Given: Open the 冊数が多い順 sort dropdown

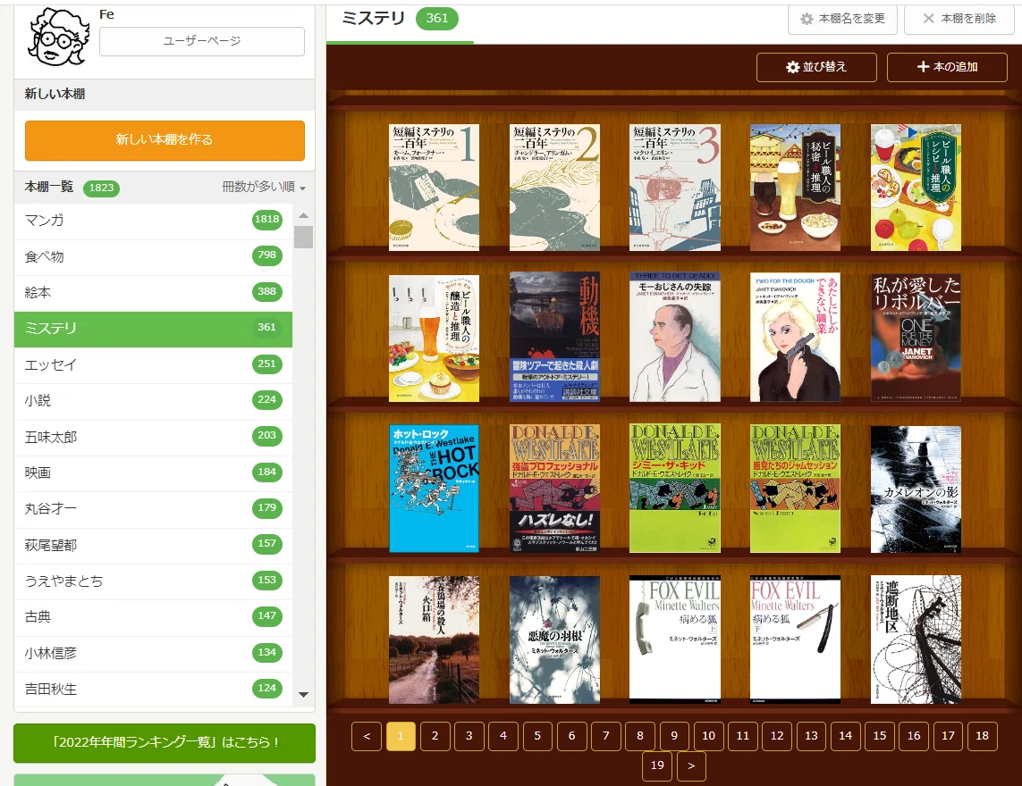Looking at the screenshot, I should pos(264,187).
